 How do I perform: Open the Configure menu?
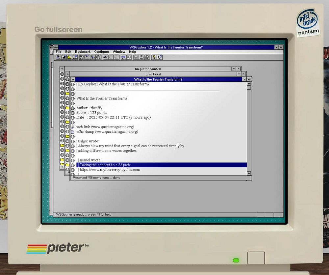pyautogui.click(x=102, y=52)
